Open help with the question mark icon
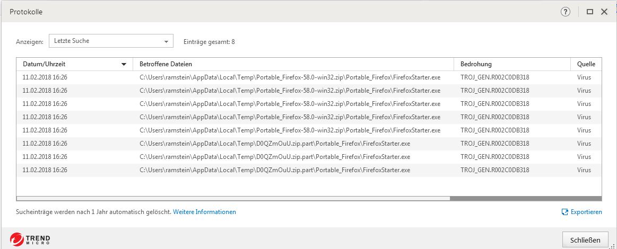617x249 pixels. (566, 12)
